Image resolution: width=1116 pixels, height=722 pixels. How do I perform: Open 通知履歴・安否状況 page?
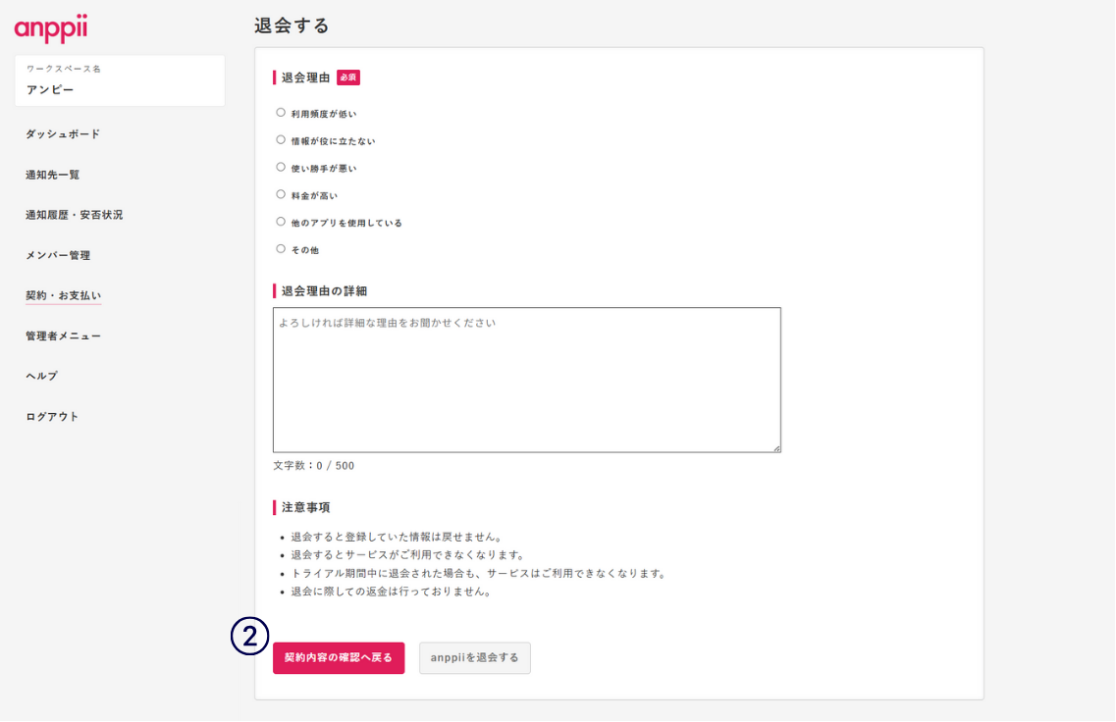pyautogui.click(x=75, y=215)
